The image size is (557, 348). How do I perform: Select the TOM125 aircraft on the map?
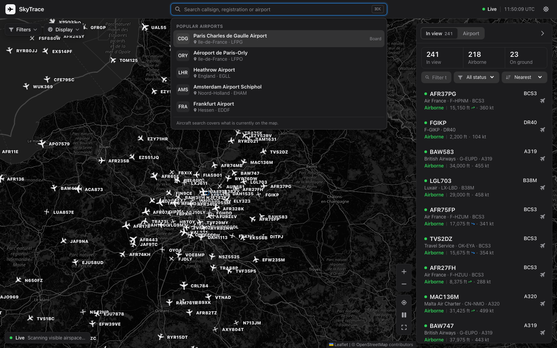point(113,60)
